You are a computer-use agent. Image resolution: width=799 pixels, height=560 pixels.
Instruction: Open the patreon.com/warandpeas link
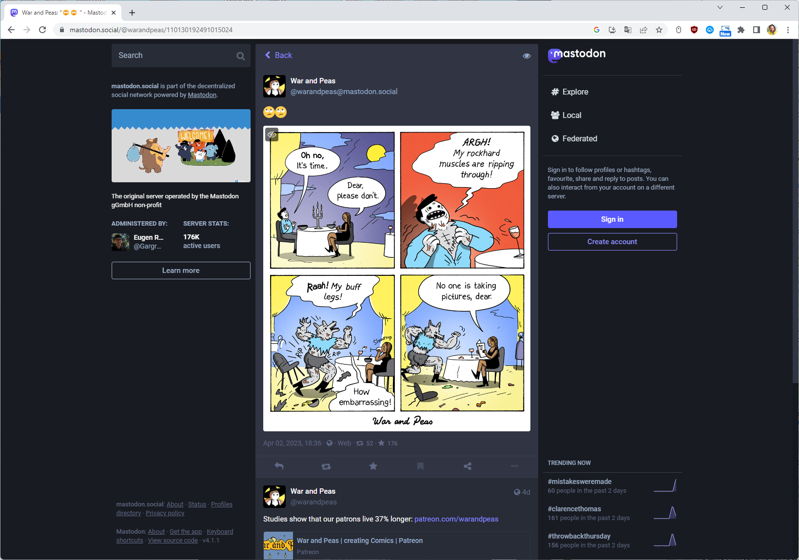pos(456,519)
